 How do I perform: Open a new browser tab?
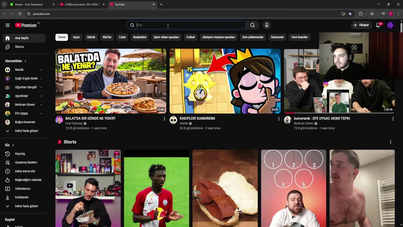pyautogui.click(x=161, y=4)
